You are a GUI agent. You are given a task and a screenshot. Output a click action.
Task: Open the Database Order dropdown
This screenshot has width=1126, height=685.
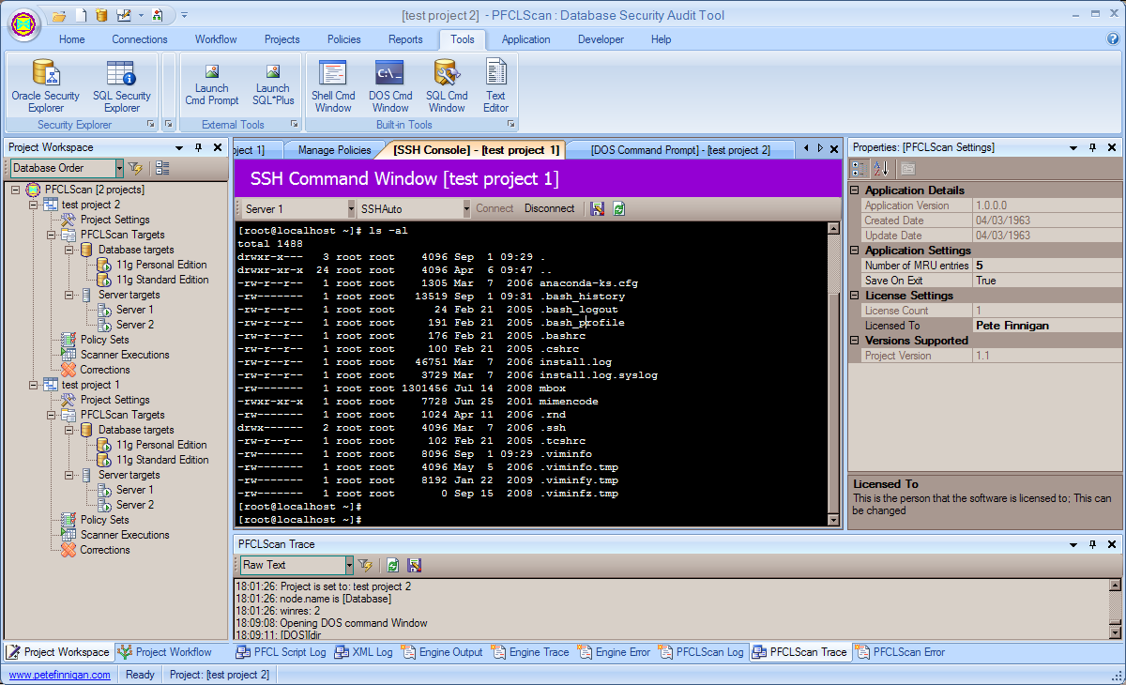(x=119, y=168)
